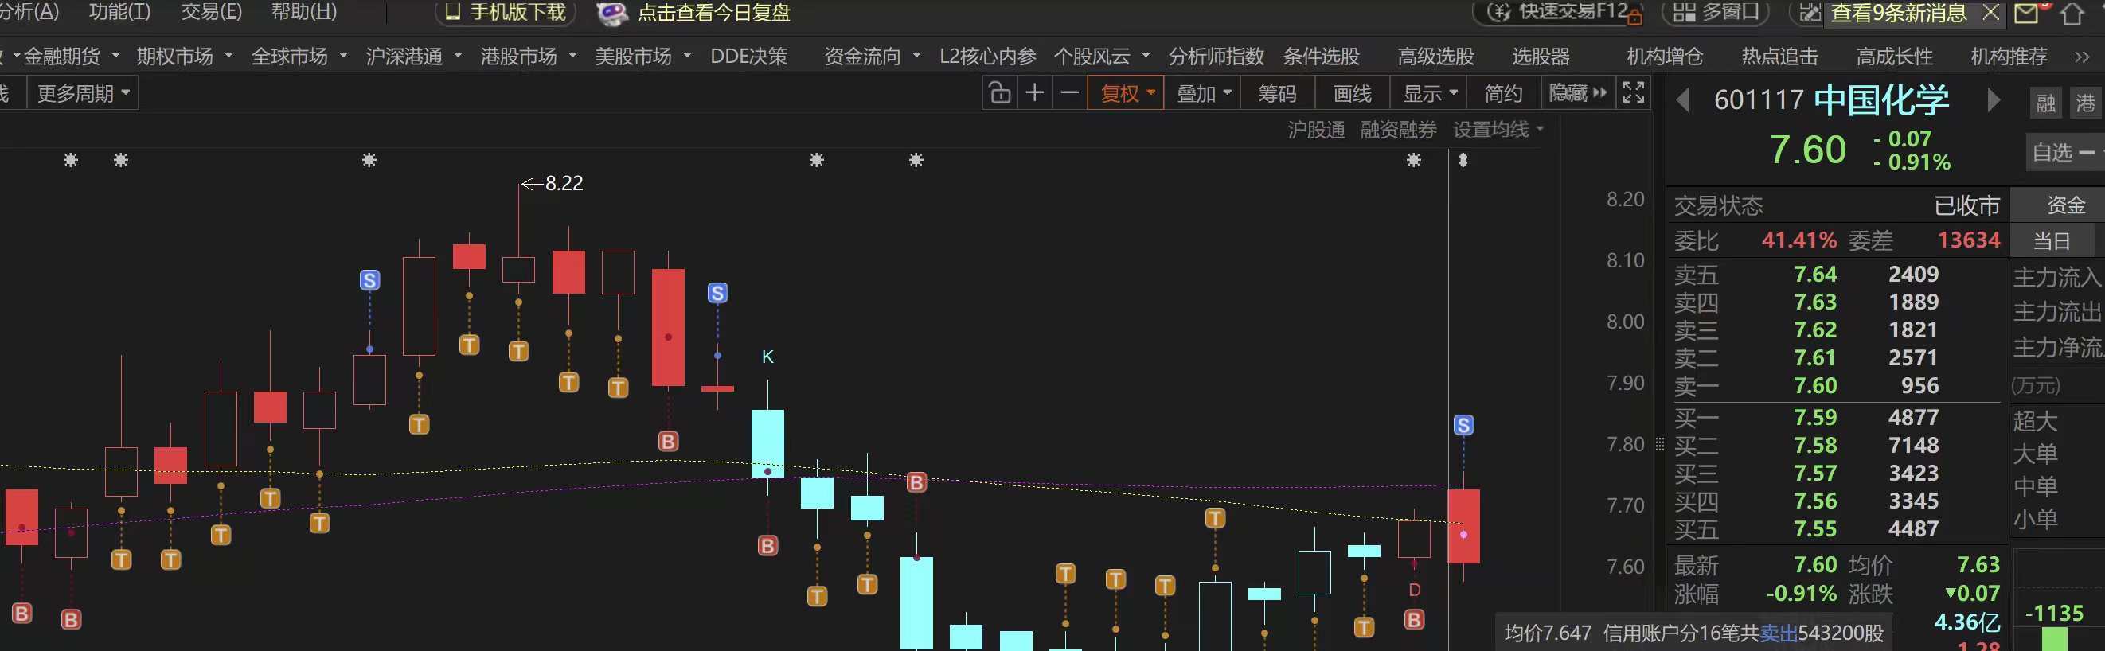Click the S signal left of the K label
Viewport: 2105px width, 651px height.
(x=717, y=293)
